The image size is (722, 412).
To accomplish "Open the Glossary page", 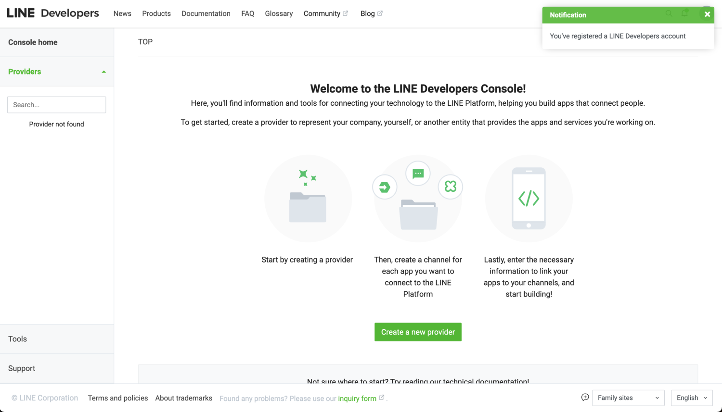I will [x=279, y=13].
